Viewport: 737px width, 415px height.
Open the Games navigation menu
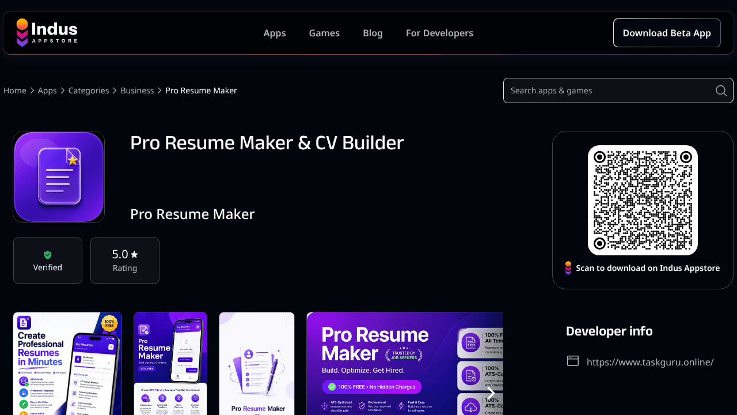tap(324, 33)
